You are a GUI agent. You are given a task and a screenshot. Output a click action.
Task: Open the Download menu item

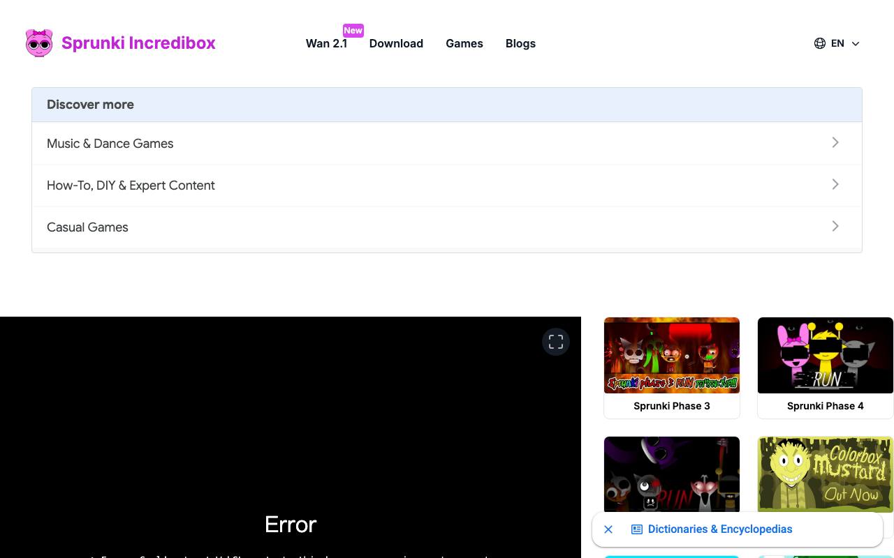396,43
